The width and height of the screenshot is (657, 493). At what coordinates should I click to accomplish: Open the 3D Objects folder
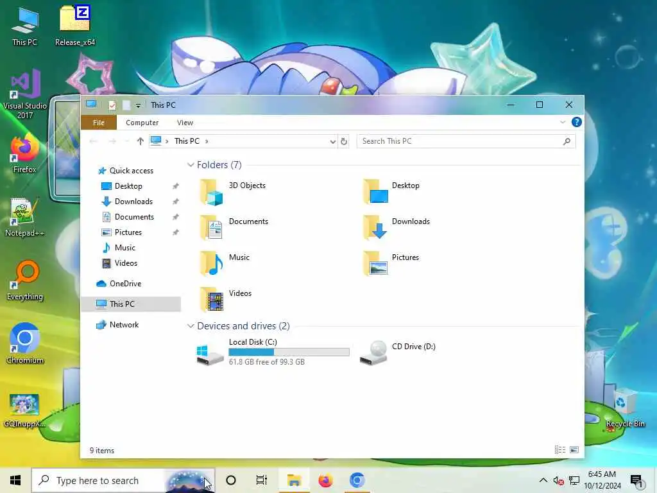coord(232,192)
